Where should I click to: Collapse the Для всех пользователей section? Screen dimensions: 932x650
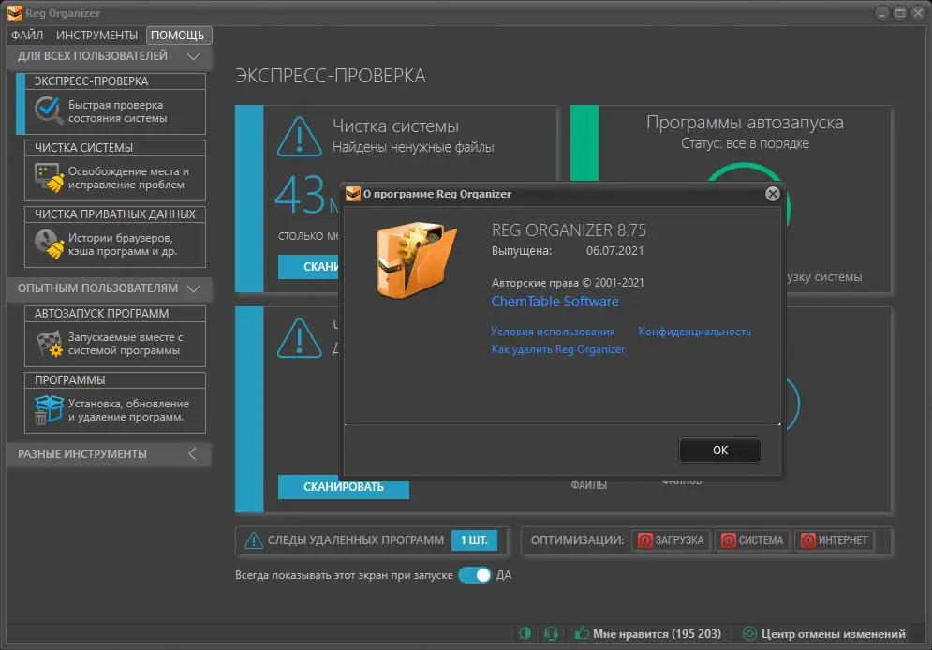click(x=193, y=56)
